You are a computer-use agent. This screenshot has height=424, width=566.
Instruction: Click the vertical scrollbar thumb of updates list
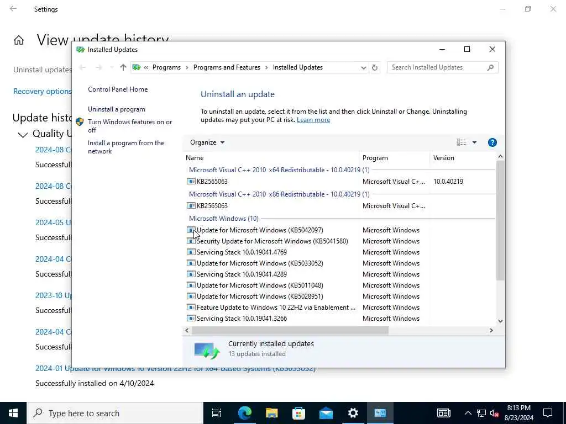click(500, 221)
